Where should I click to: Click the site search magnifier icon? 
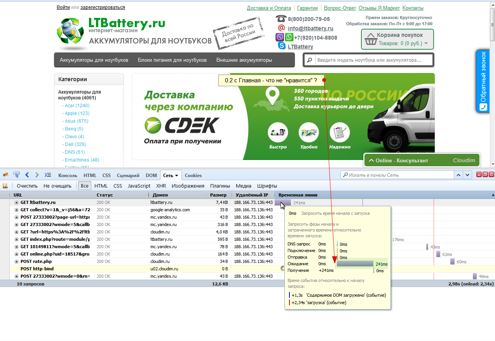tap(310, 60)
